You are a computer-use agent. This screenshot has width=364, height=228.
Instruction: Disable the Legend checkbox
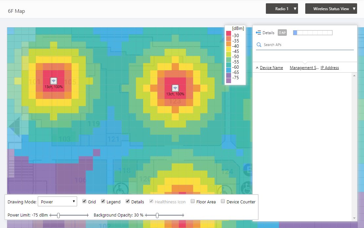click(x=103, y=201)
